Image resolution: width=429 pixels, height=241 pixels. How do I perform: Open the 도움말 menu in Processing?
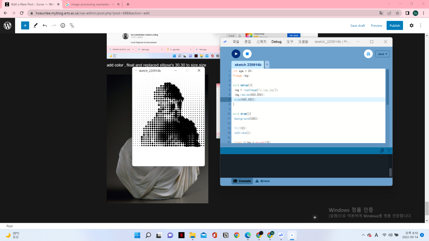click(x=303, y=41)
